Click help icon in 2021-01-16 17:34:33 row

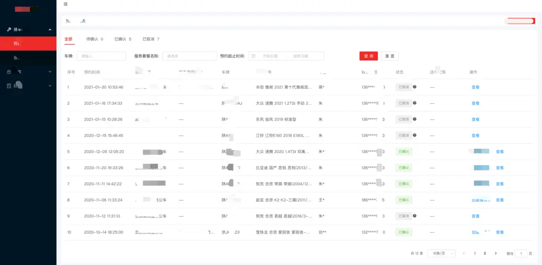[415, 103]
